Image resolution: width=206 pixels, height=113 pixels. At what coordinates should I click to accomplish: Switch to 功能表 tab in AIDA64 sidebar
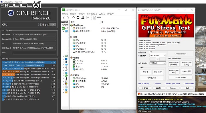tap(65, 25)
